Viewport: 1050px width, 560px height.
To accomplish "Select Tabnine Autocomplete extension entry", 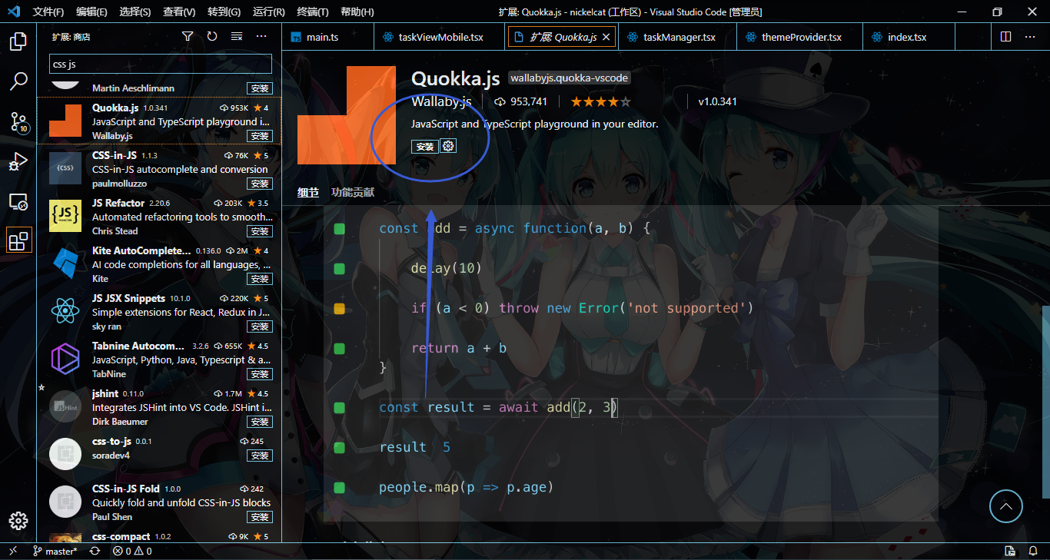I will [x=159, y=360].
